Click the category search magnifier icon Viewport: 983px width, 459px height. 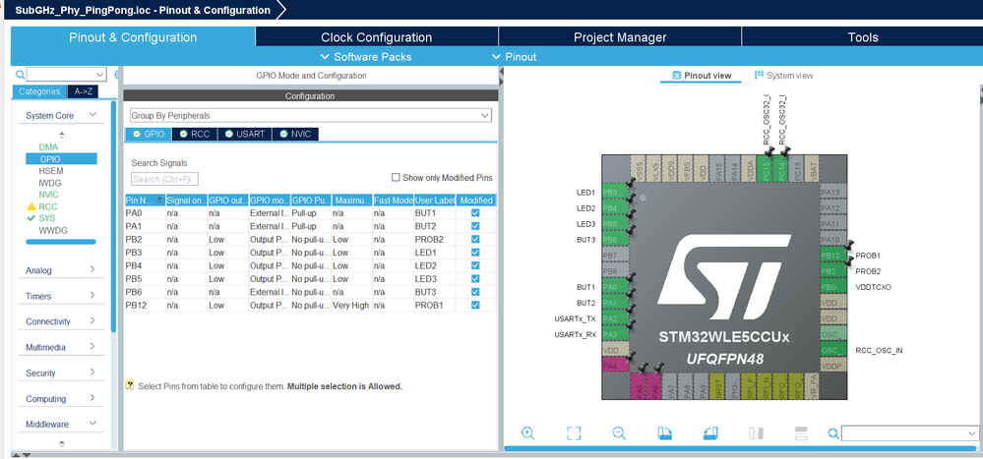tap(20, 75)
